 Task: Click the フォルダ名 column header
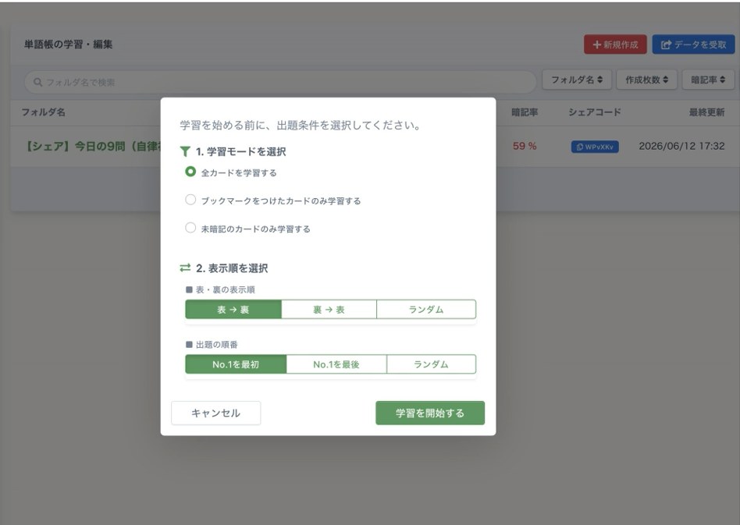44,112
